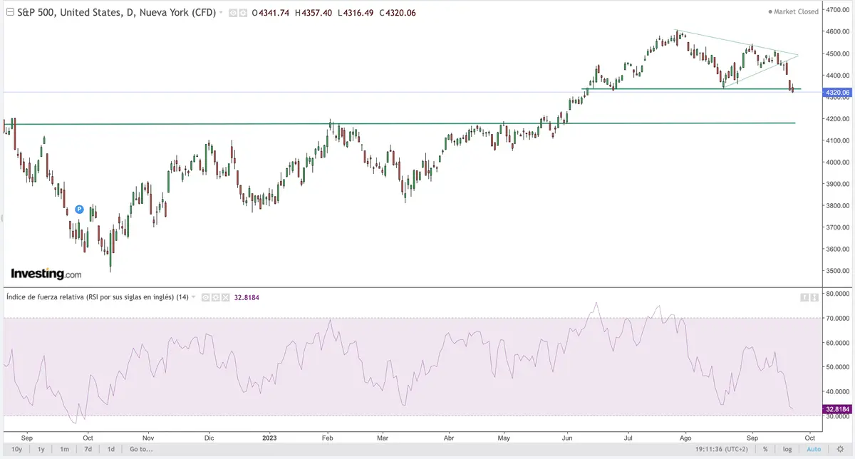Click the Investing.com logo
Viewport: 855px width, 459px height.
(x=46, y=274)
